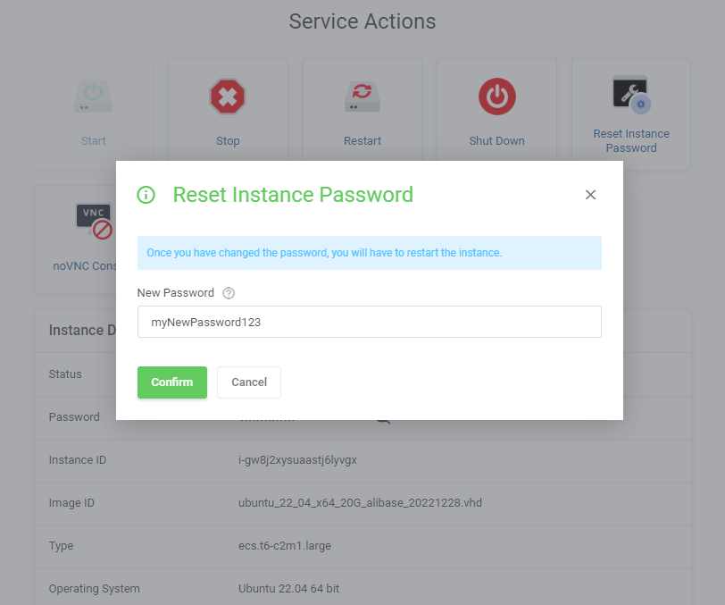
Task: Click the blue restart notice banner
Action: click(x=369, y=253)
